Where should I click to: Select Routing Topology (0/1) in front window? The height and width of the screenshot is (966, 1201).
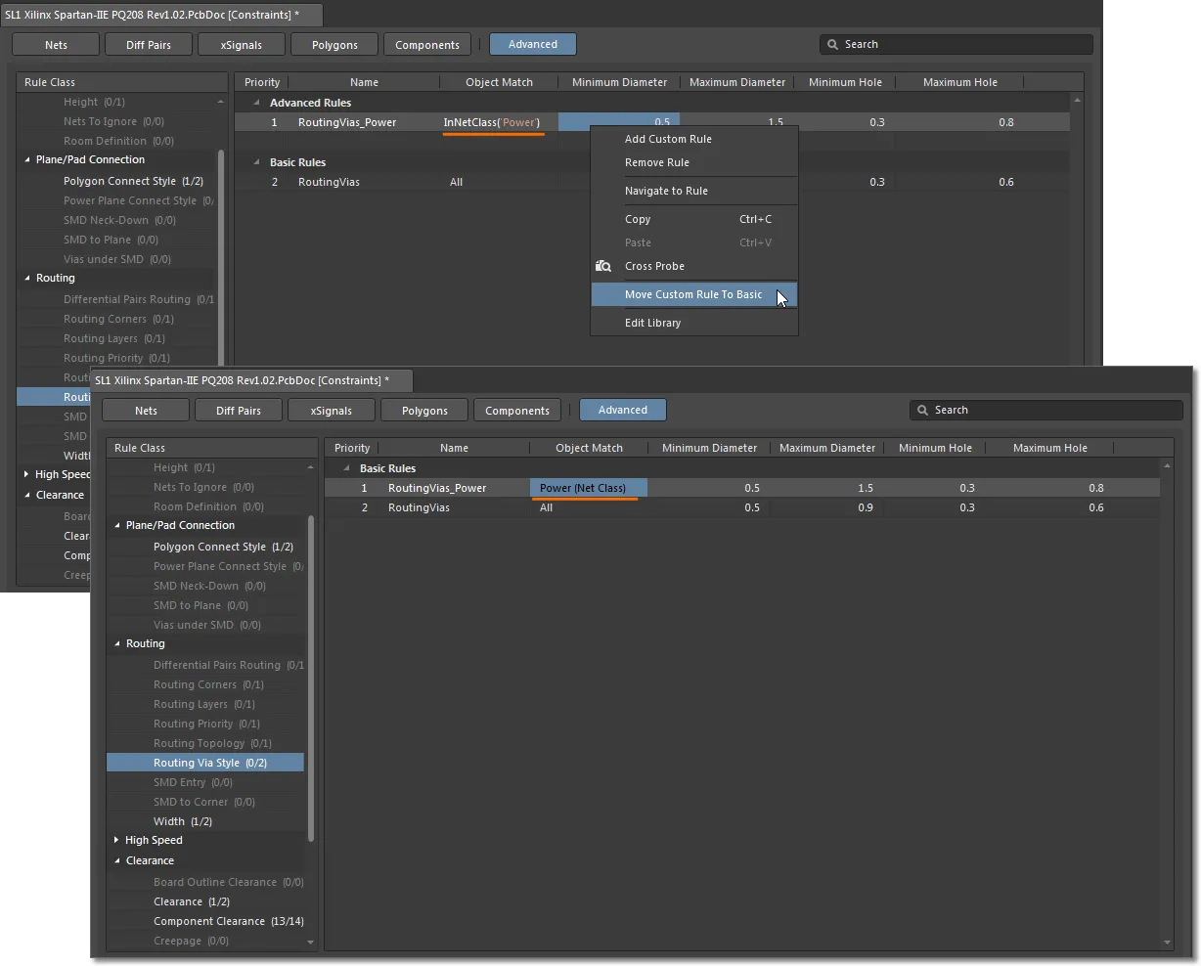click(212, 743)
